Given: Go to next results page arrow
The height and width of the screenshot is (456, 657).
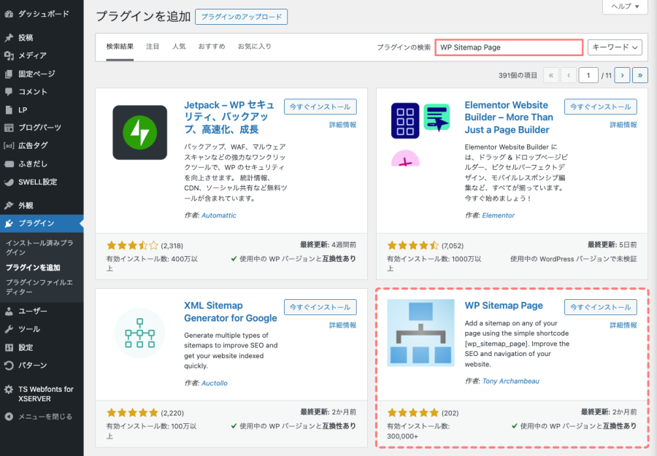Looking at the screenshot, I should [622, 75].
